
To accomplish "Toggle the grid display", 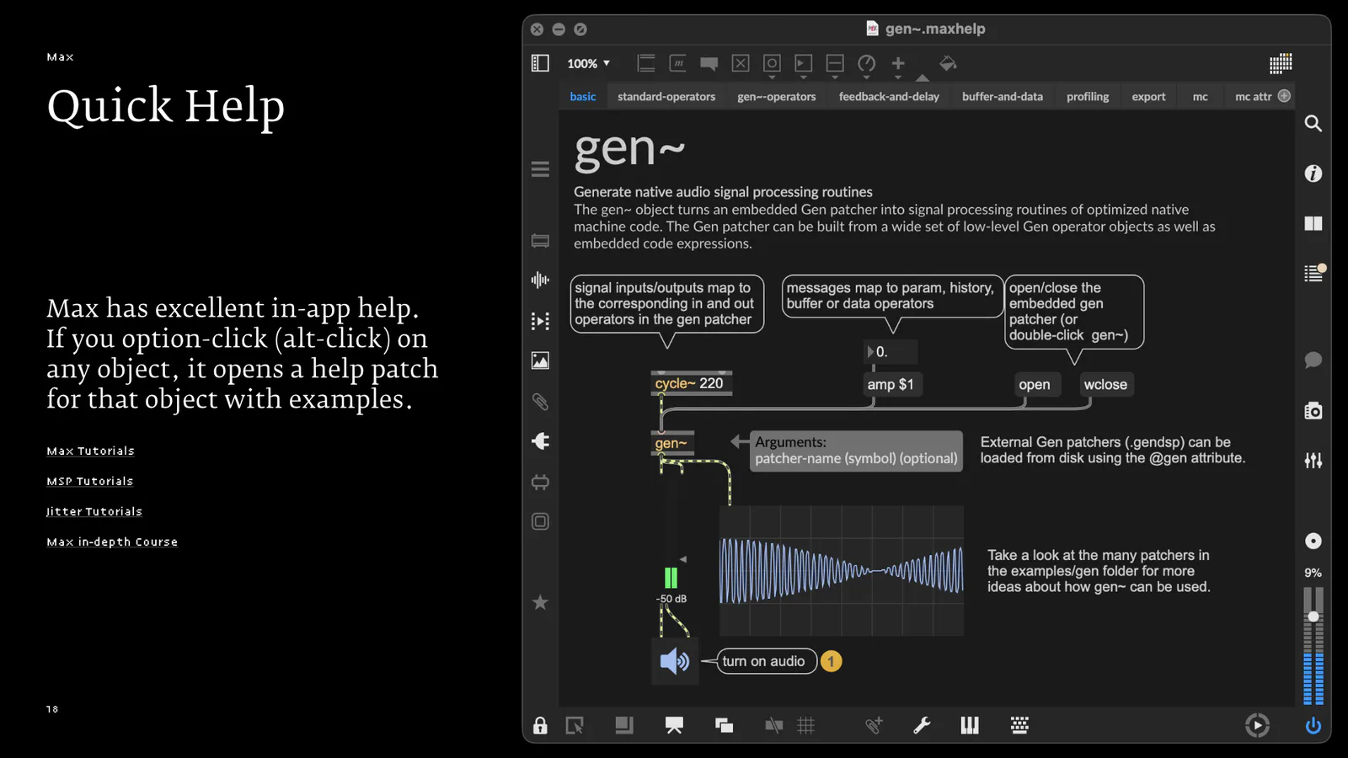I will point(806,725).
